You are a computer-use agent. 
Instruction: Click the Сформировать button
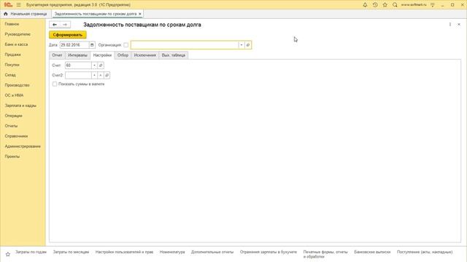click(x=68, y=35)
